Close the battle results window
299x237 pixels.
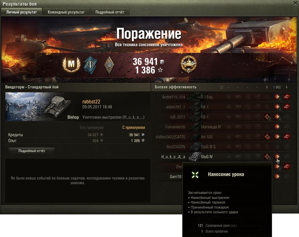click(296, 3)
